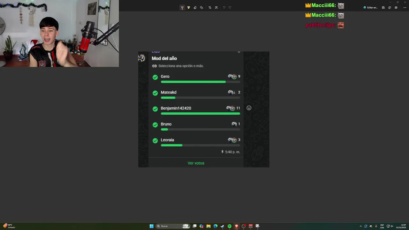Expand the message options chevron above poll
The width and height of the screenshot is (409, 230).
coord(239,52)
